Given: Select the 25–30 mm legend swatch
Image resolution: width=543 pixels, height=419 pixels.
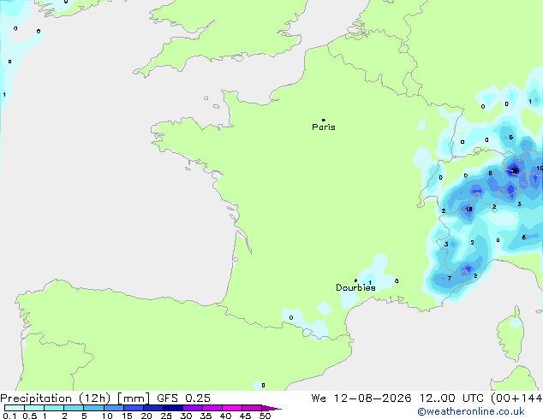Looking at the screenshot, I should (x=173, y=408).
